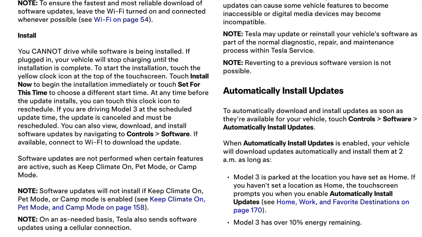Click the bold 'Install Now' text
This screenshot has width=422, height=237.
coord(113,80)
